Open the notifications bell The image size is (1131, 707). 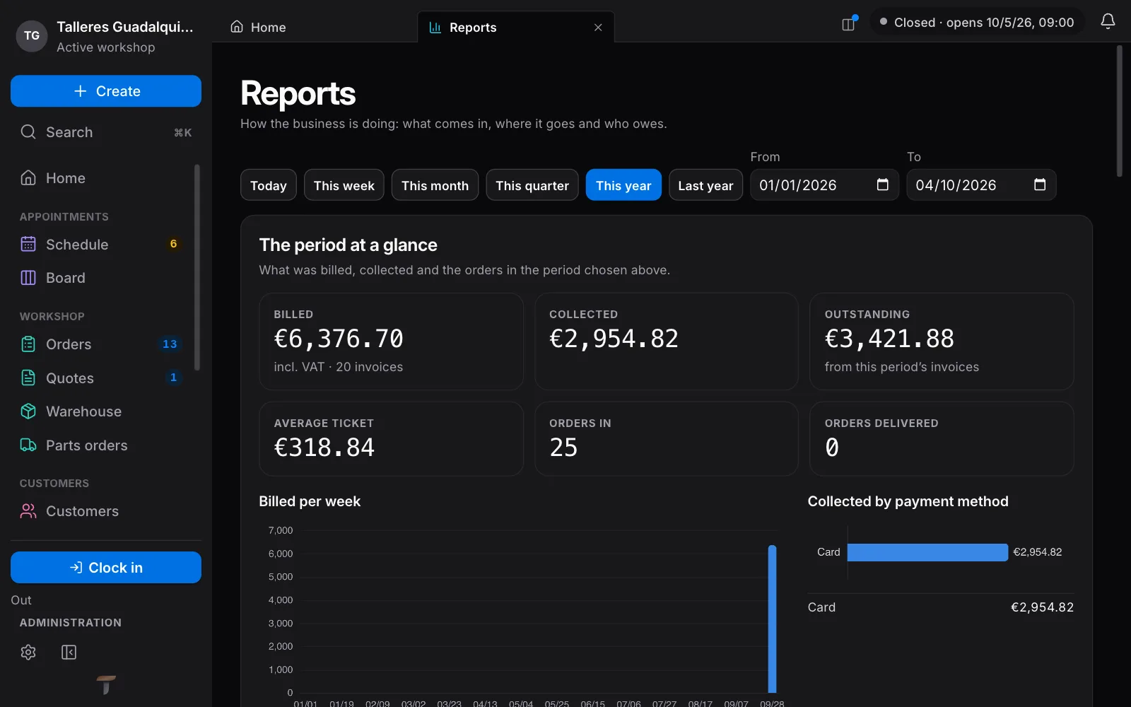tap(1108, 22)
